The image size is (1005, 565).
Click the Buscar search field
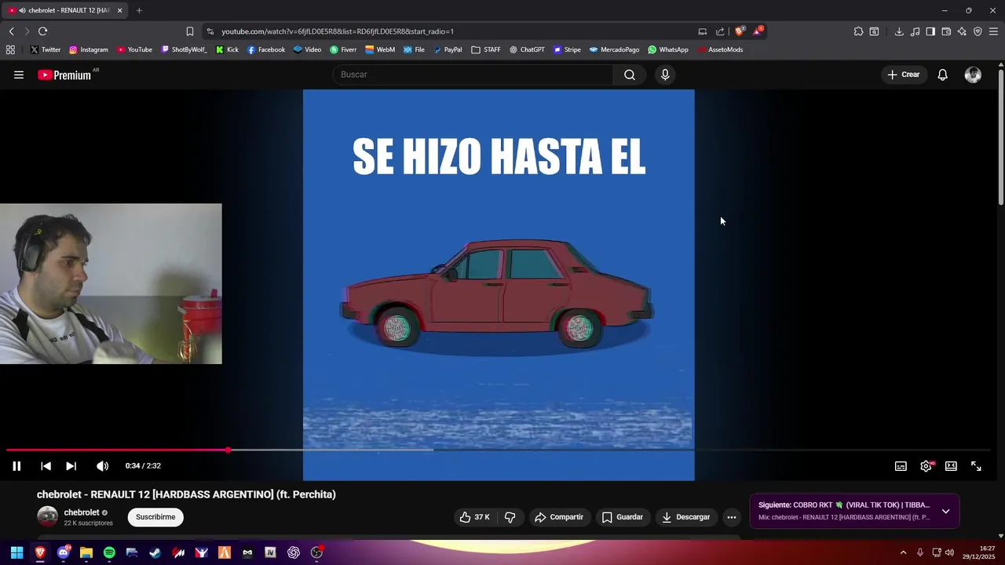point(473,75)
